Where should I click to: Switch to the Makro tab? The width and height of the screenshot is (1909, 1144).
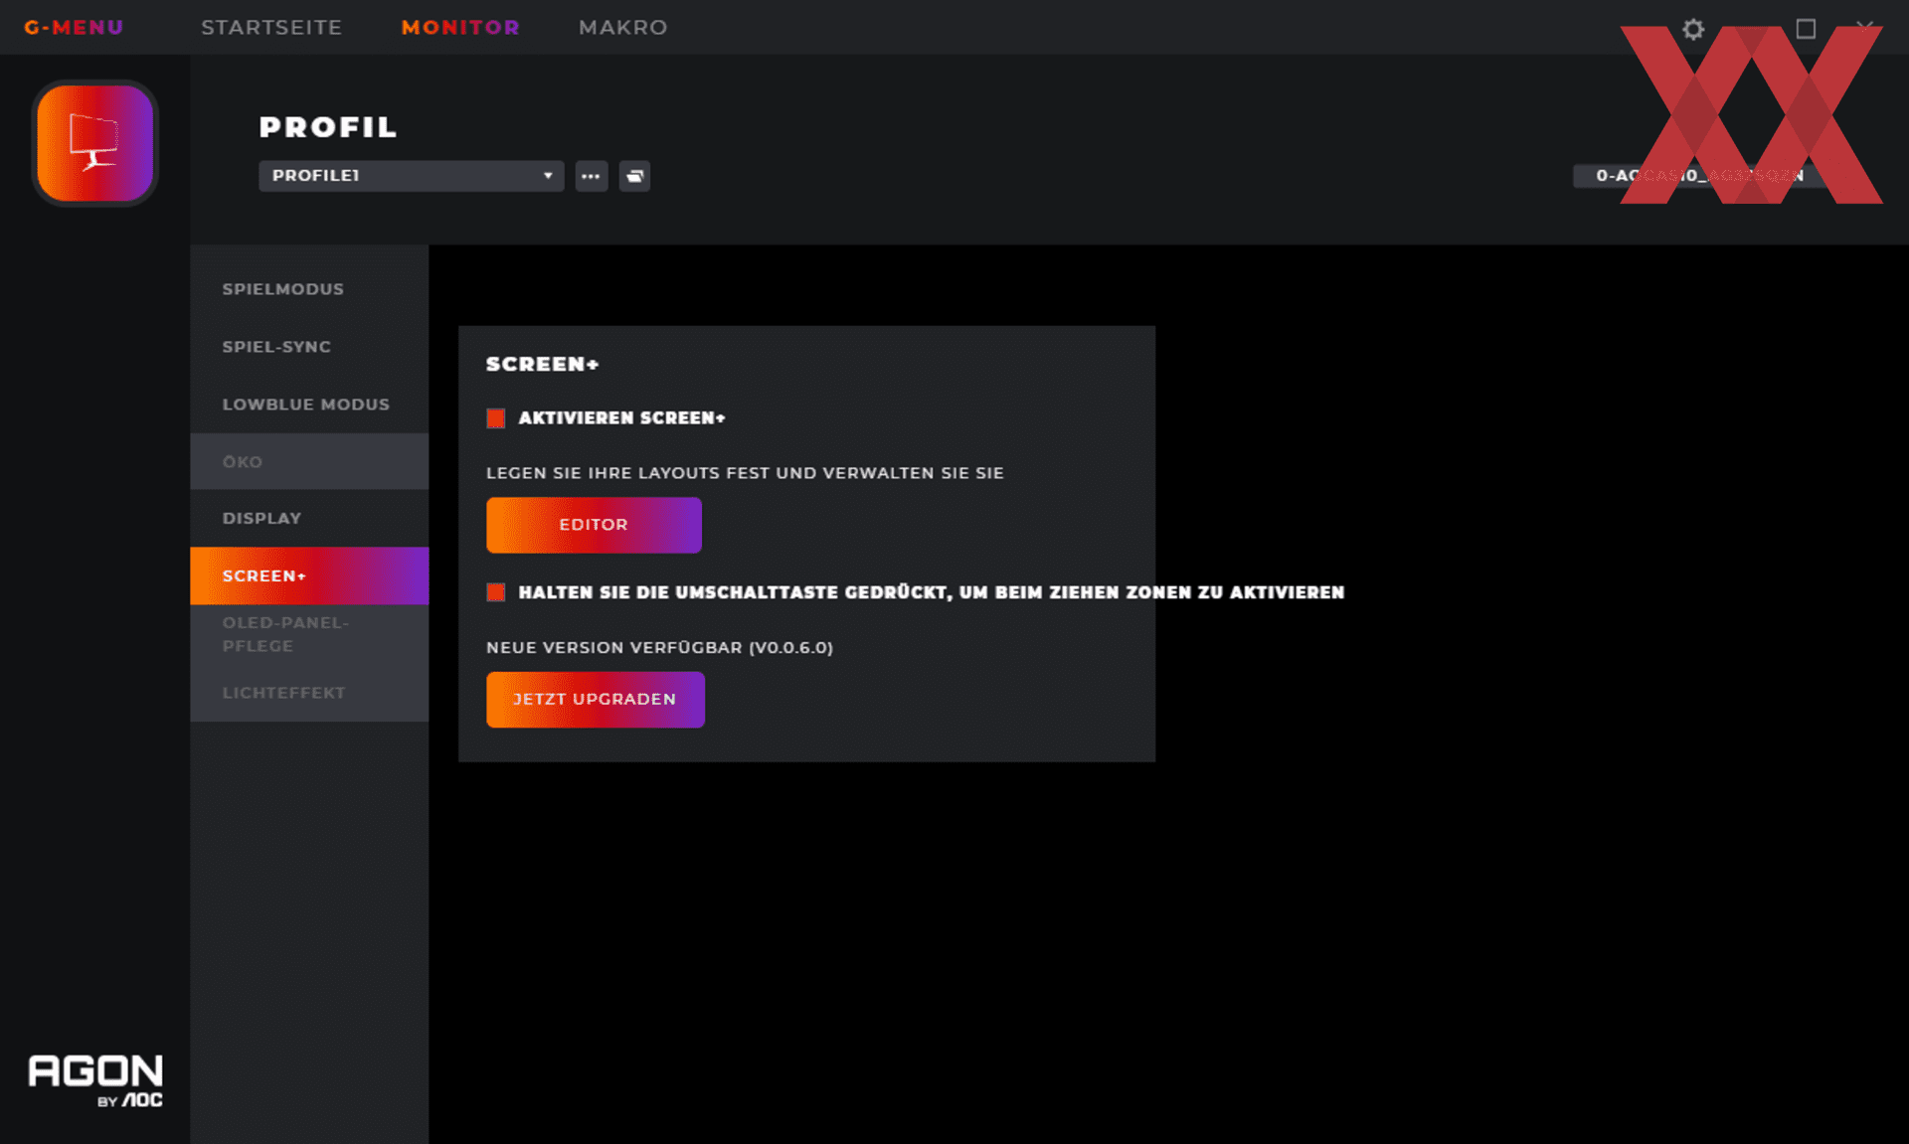(623, 28)
